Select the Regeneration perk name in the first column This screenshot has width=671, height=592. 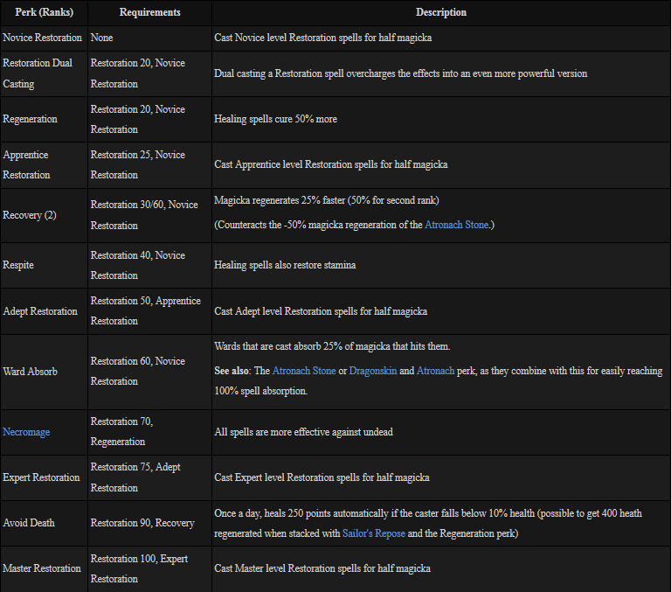pyautogui.click(x=30, y=119)
